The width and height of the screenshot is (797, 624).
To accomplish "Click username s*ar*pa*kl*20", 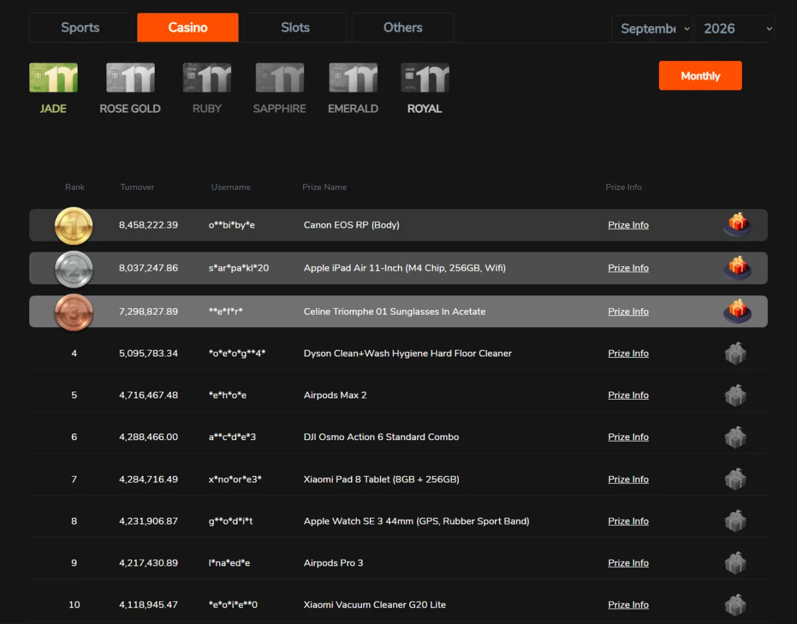I will coord(239,268).
